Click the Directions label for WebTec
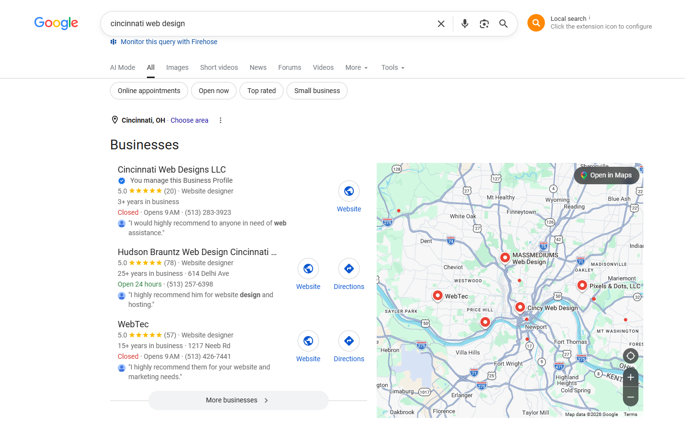Image resolution: width=685 pixels, height=432 pixels. click(349, 359)
